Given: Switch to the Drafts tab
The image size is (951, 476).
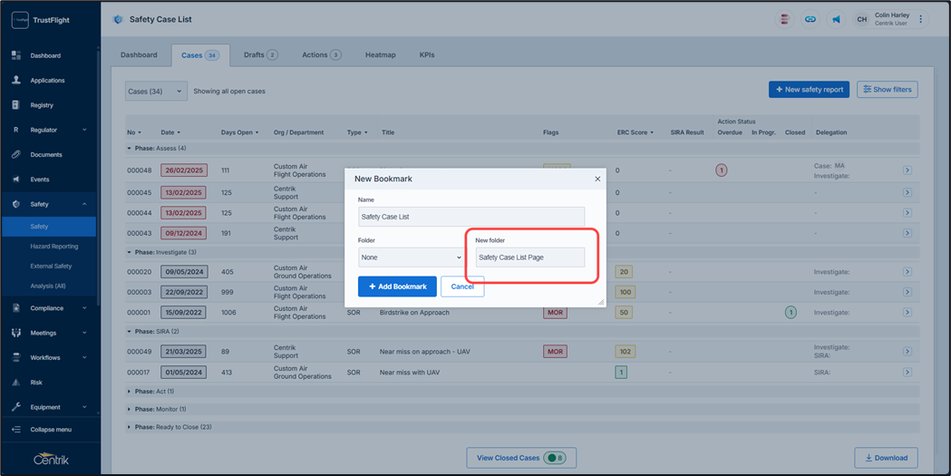Looking at the screenshot, I should click(260, 55).
